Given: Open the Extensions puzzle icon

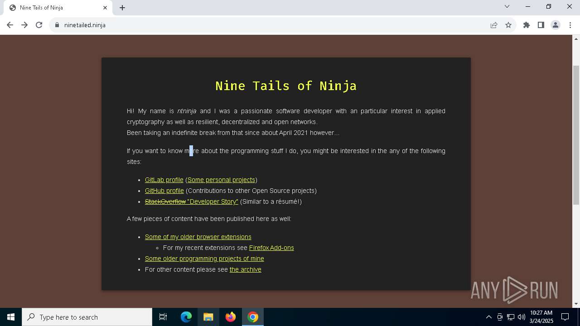Looking at the screenshot, I should tap(527, 25).
